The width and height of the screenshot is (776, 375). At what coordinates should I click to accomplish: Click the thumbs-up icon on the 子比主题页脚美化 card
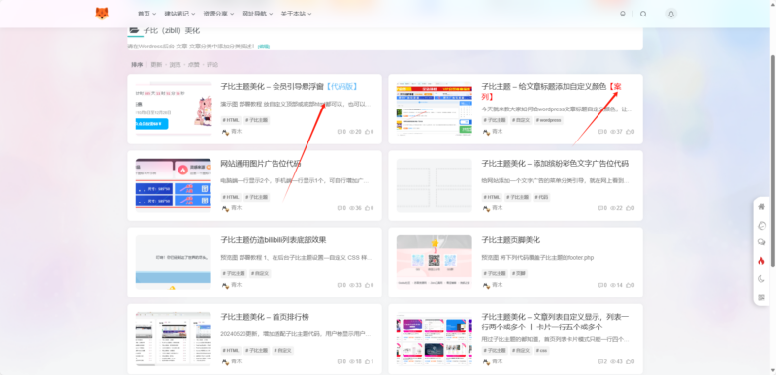[x=628, y=285]
